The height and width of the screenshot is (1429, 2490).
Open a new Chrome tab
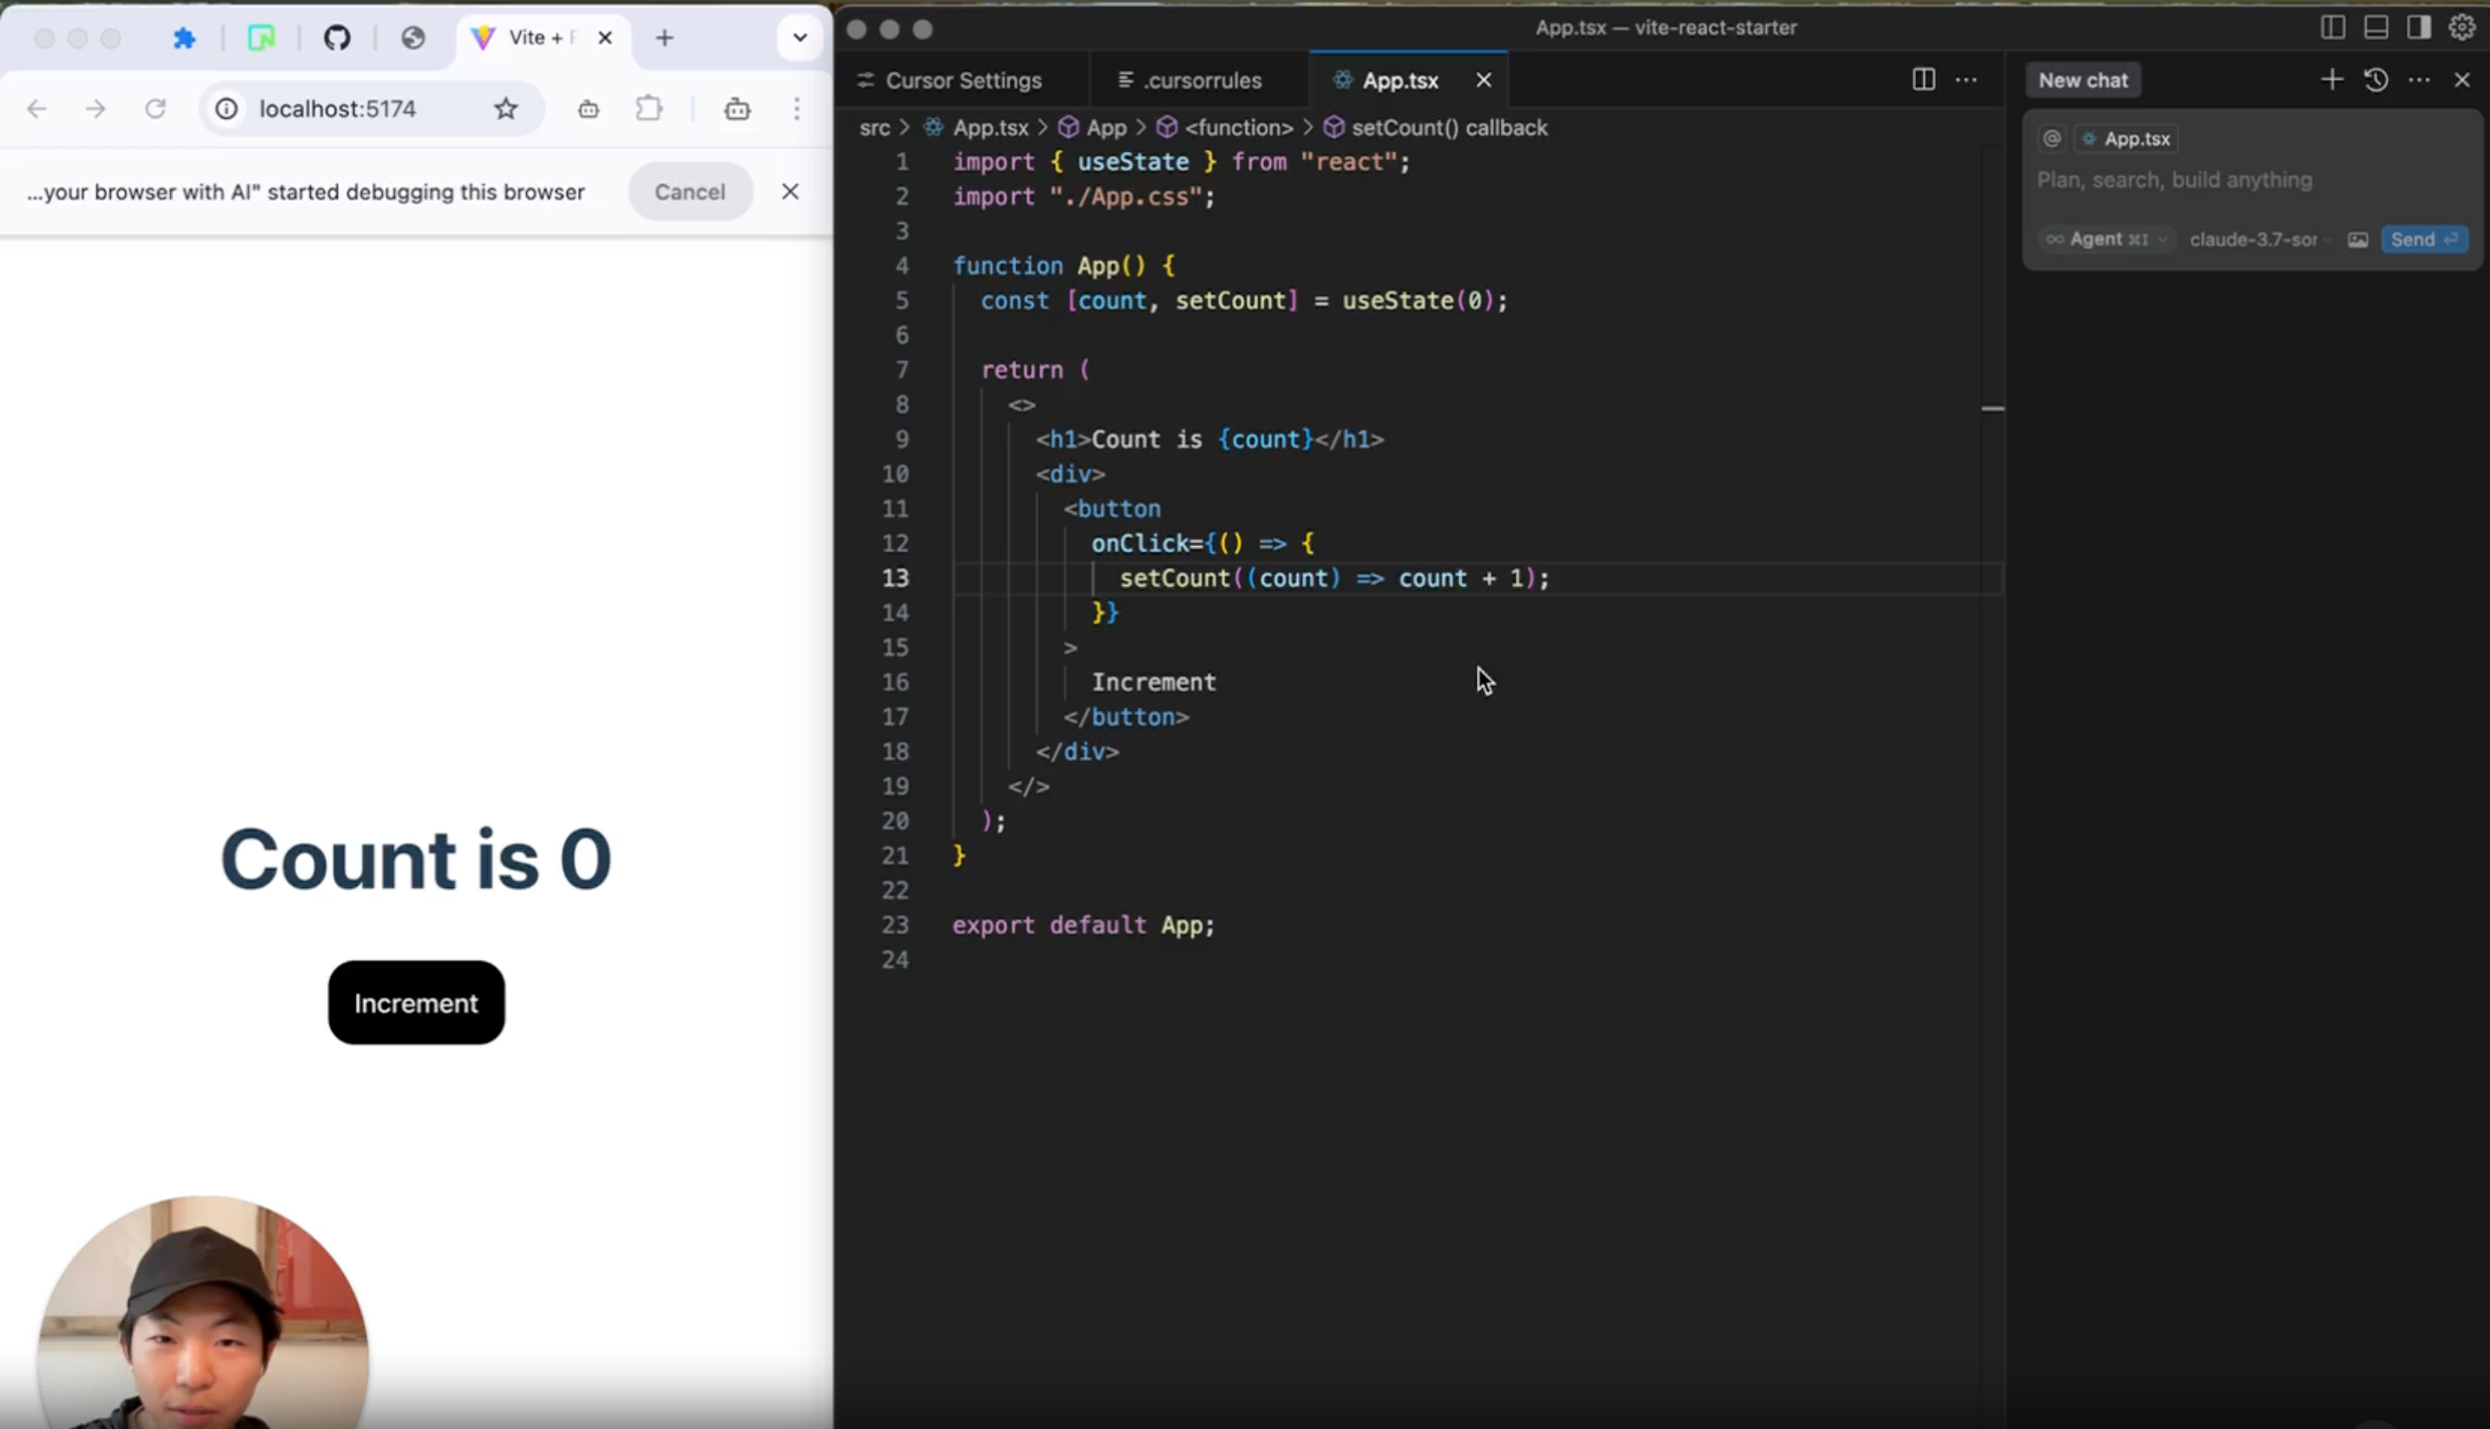(x=664, y=38)
